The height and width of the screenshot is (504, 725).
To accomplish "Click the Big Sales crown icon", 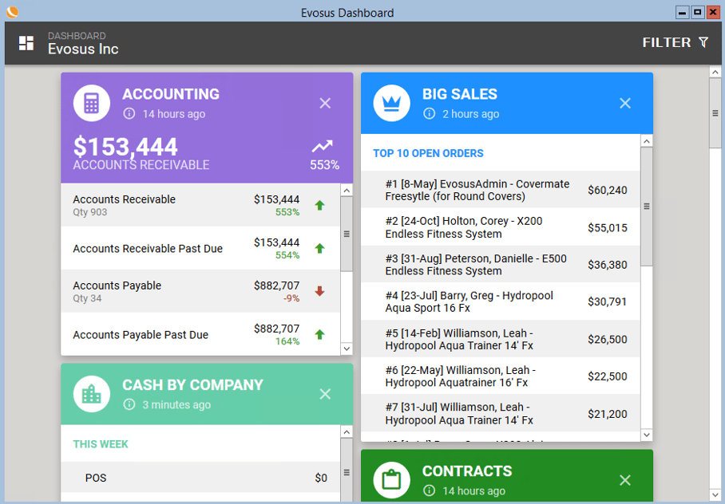I will [391, 103].
